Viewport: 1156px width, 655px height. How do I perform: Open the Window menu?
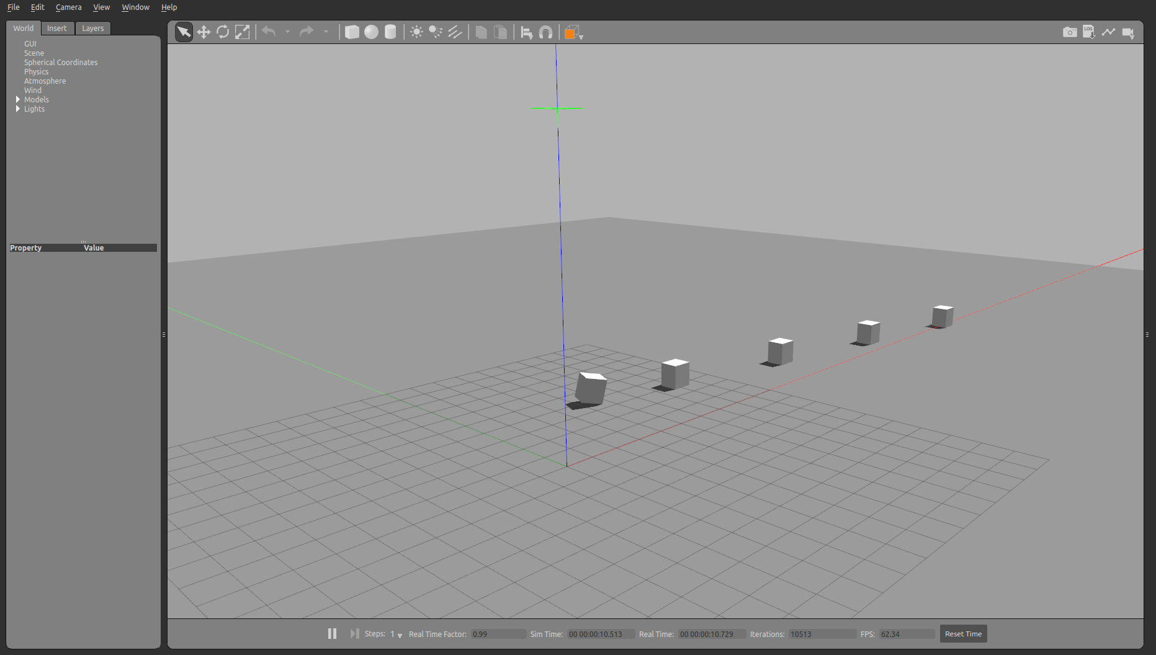pyautogui.click(x=136, y=7)
